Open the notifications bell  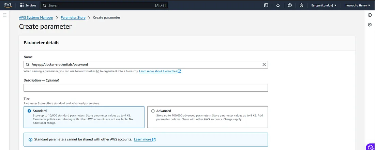coord(278,5)
